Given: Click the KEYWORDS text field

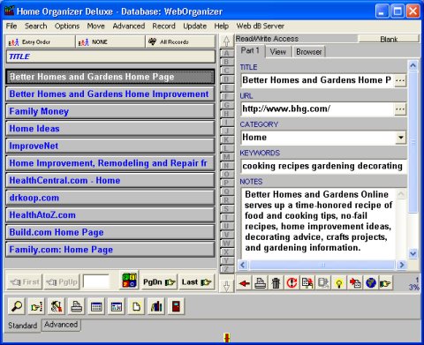Looking at the screenshot, I should 323,166.
